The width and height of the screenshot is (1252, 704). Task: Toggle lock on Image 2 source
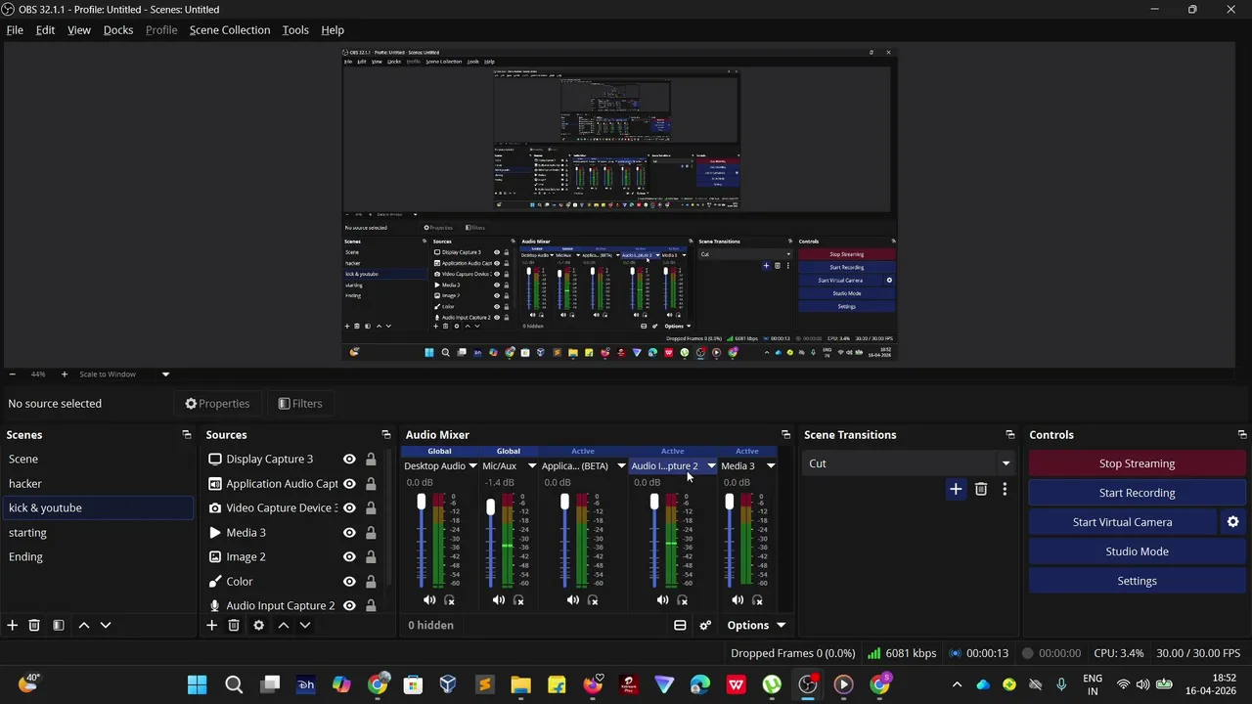pos(371,556)
